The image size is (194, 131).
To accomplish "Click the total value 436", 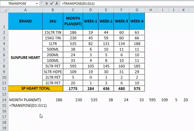I will pos(106,88).
